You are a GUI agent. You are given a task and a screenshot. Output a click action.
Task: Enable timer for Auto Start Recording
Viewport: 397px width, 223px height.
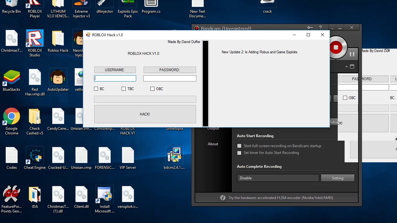coord(239,153)
